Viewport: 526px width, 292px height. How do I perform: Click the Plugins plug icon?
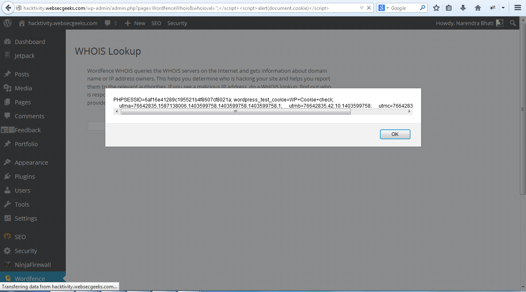tap(7, 176)
